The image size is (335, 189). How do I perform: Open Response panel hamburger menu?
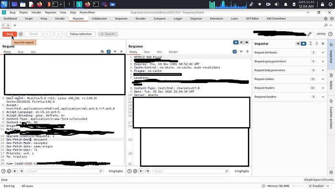point(247,52)
